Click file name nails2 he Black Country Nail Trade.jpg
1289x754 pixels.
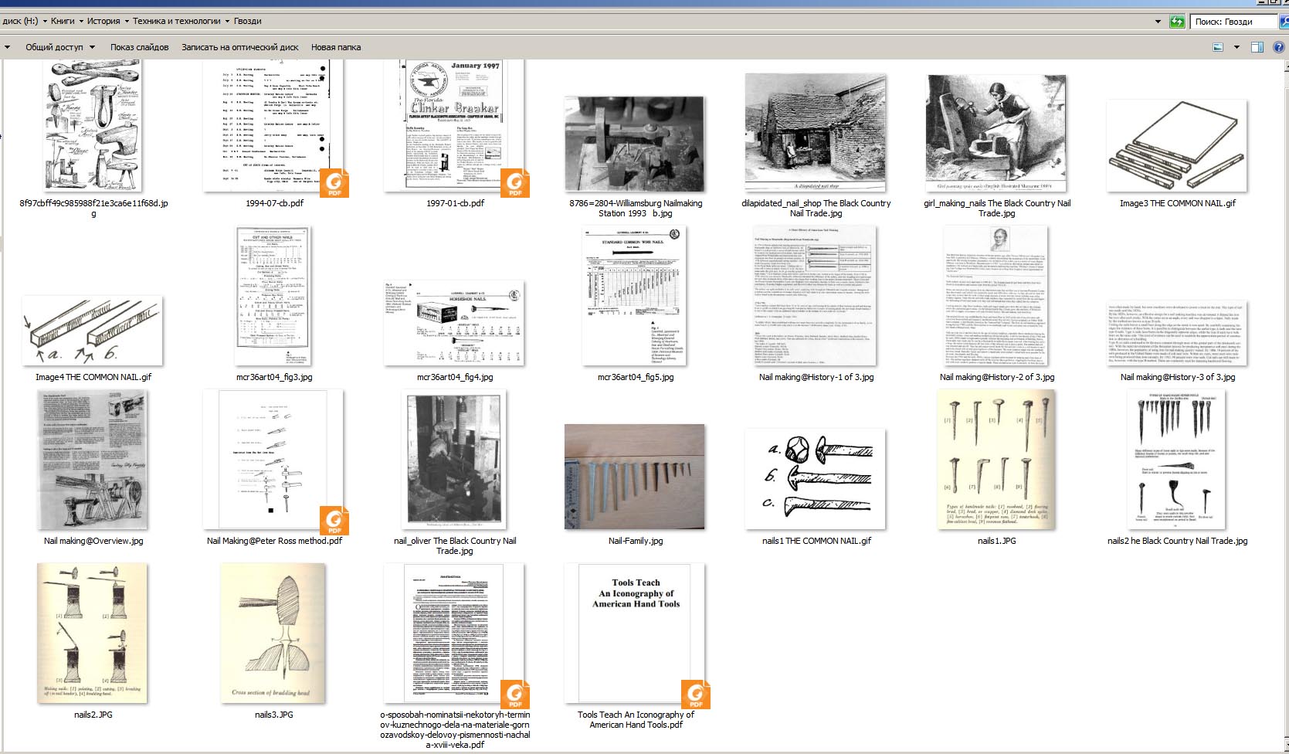[x=1177, y=541]
